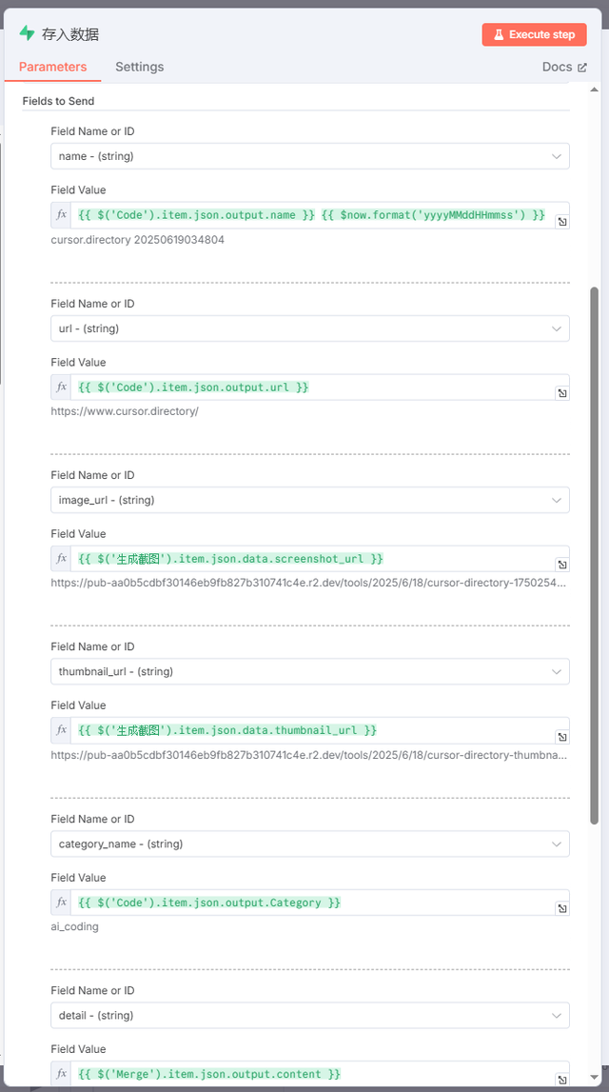Screen dimensions: 609x1092
Task: Click the lightning bolt icon beside 存入数据 title
Action: (x=25, y=32)
